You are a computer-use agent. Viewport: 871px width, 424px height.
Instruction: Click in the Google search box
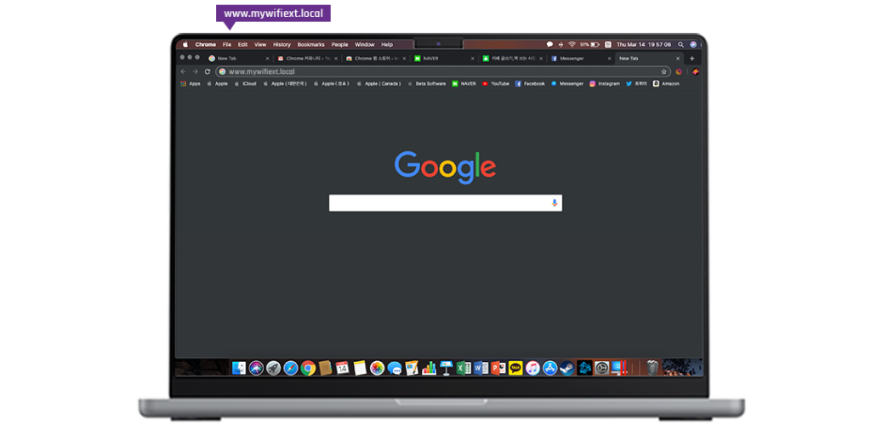[x=446, y=203]
